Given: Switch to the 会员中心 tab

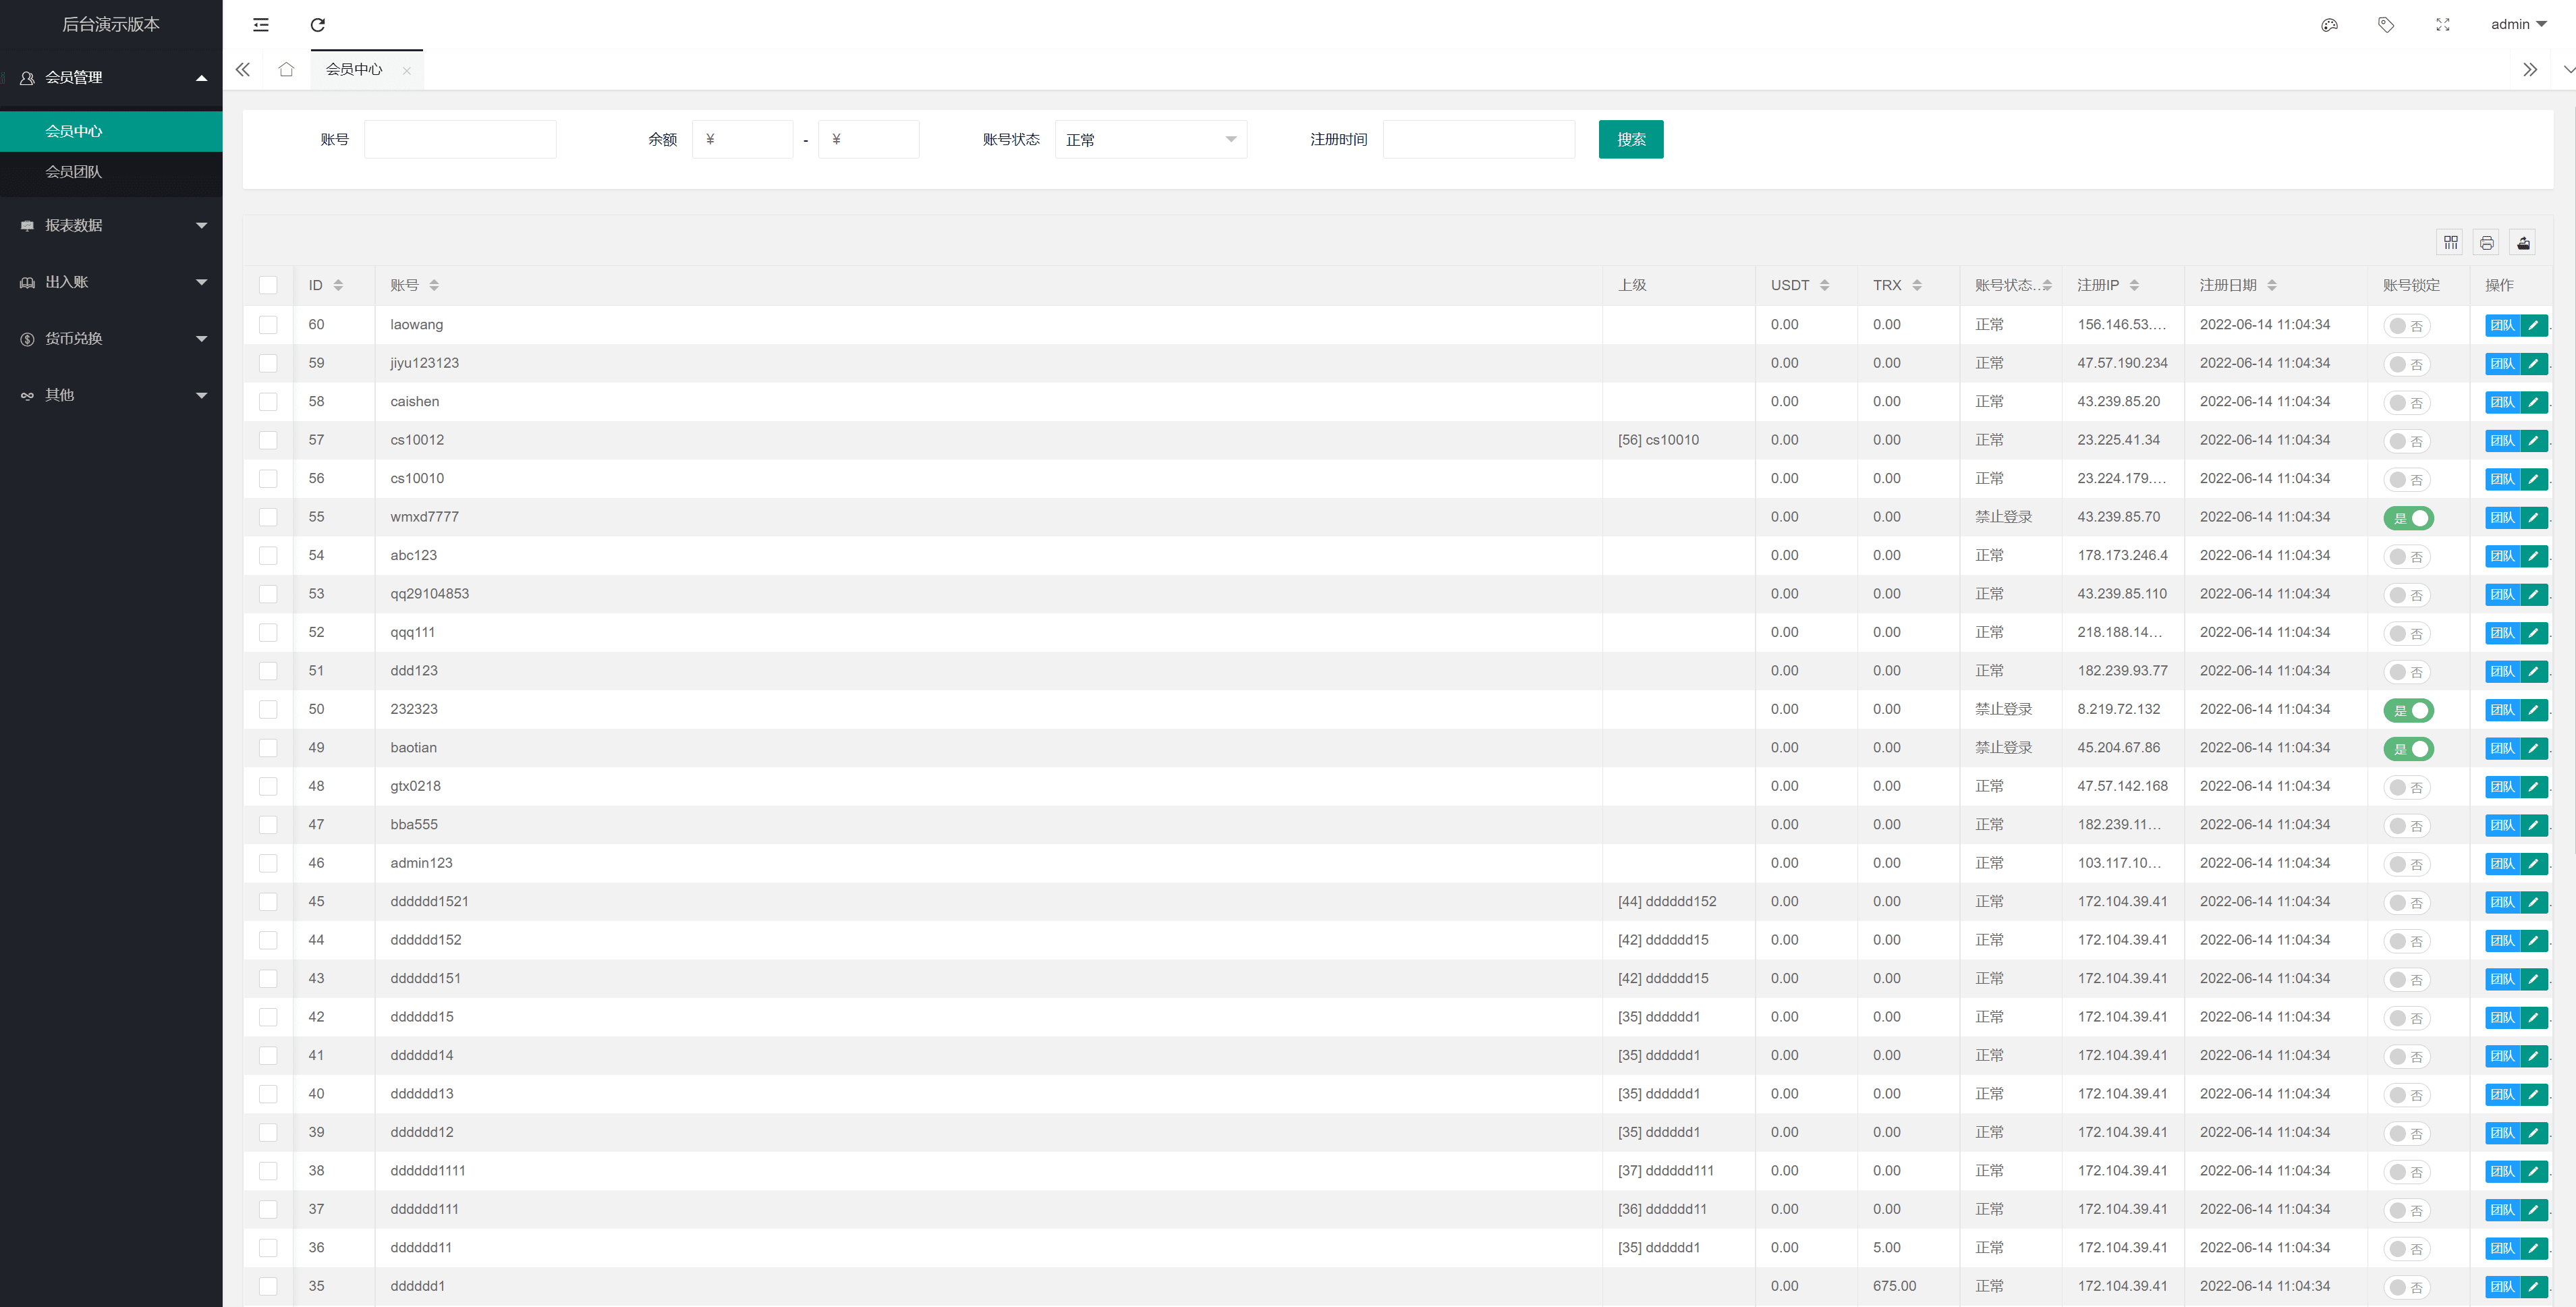Looking at the screenshot, I should 354,69.
